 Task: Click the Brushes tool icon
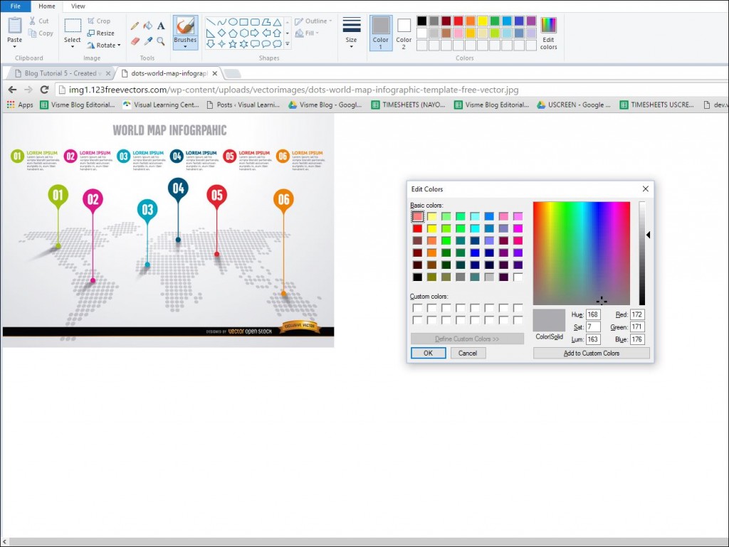pos(185,26)
